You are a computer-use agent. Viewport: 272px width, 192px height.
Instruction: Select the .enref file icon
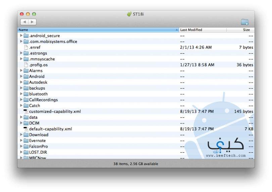26,47
